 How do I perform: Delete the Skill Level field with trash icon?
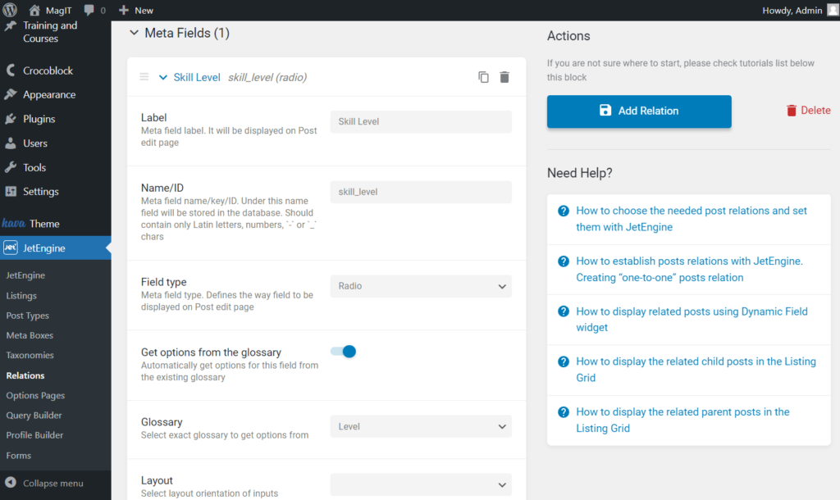(x=504, y=77)
